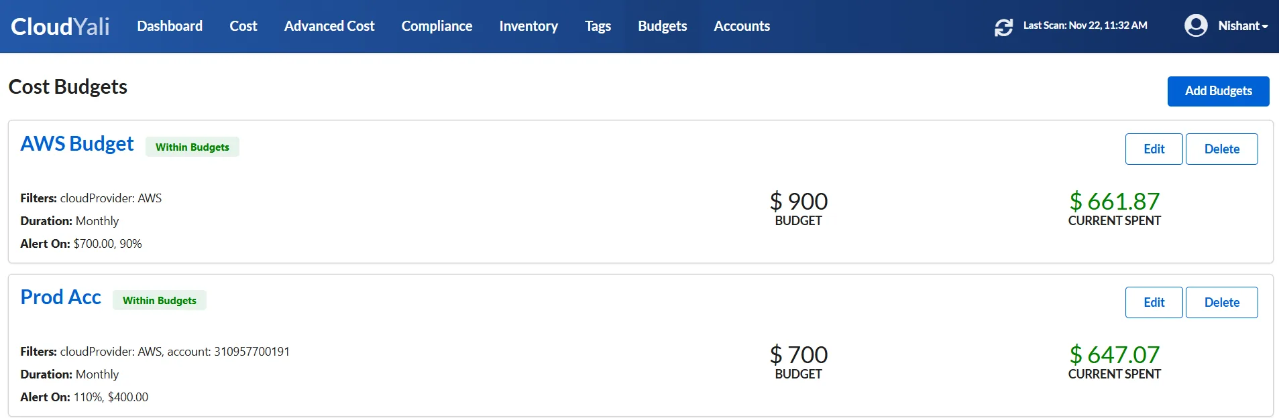
Task: Delete the Prod Acc budget
Action: (1221, 302)
